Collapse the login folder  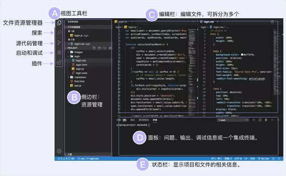[x=68, y=56]
